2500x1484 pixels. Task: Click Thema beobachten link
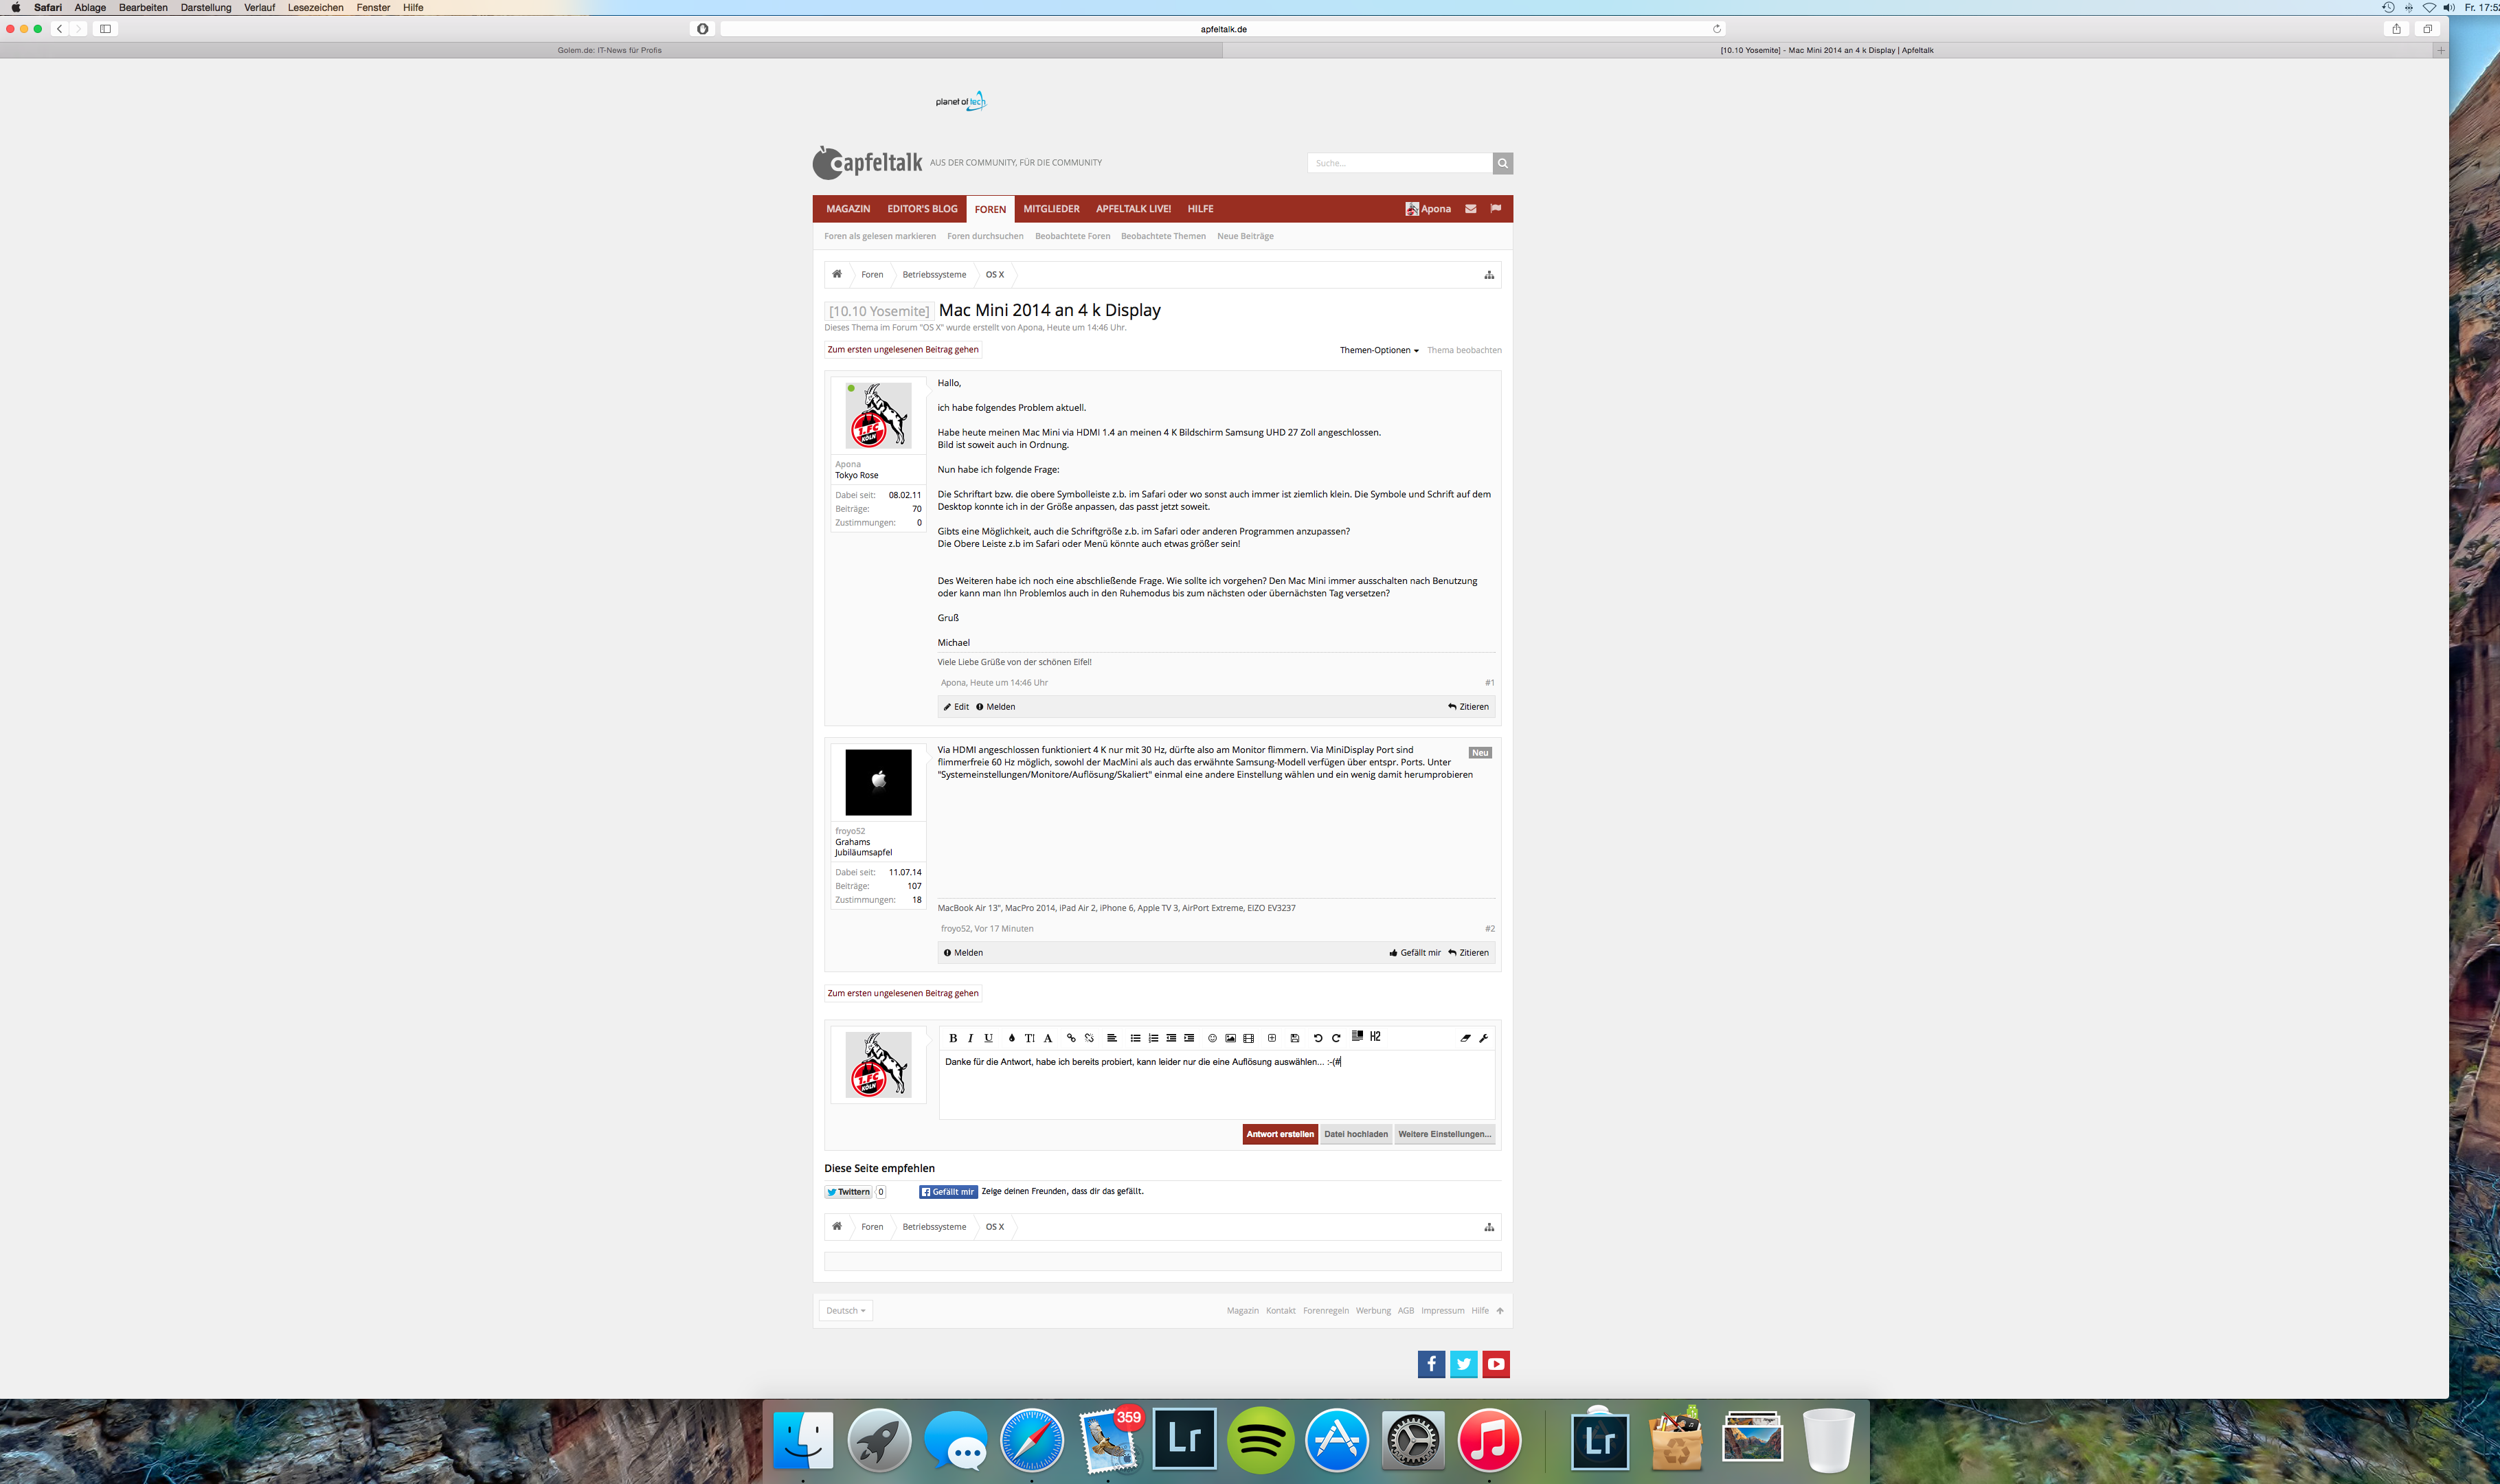(1464, 350)
